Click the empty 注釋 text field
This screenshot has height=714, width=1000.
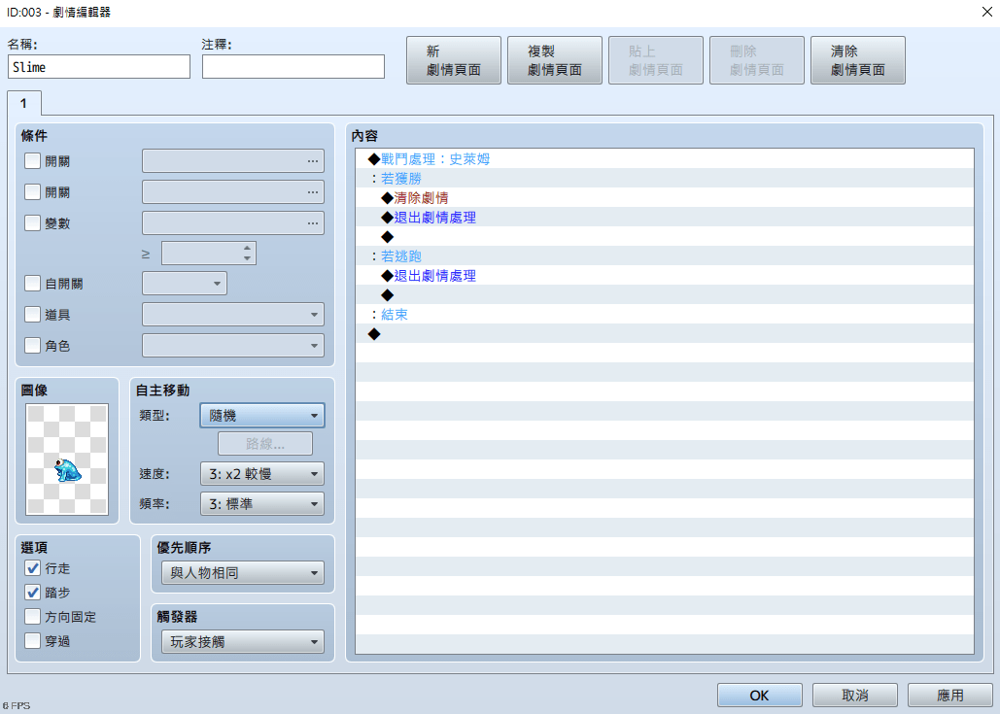click(x=293, y=67)
